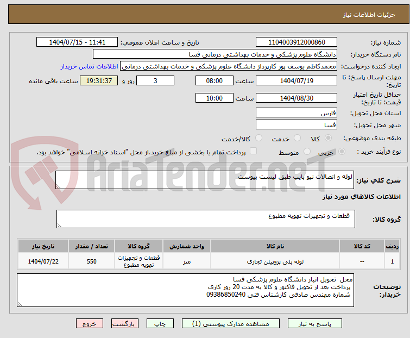Click the قطعات و تجهیزات تهویه مطبوع table cell
410x338 pixels.
pyautogui.click(x=138, y=261)
